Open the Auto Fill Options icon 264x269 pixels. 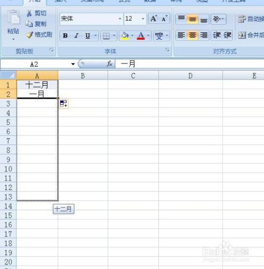pyautogui.click(x=63, y=104)
